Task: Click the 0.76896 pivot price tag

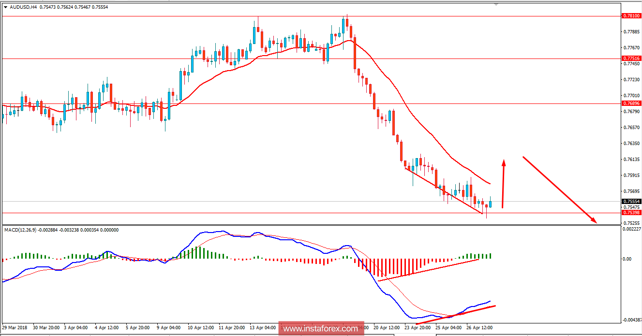Action: [x=631, y=103]
